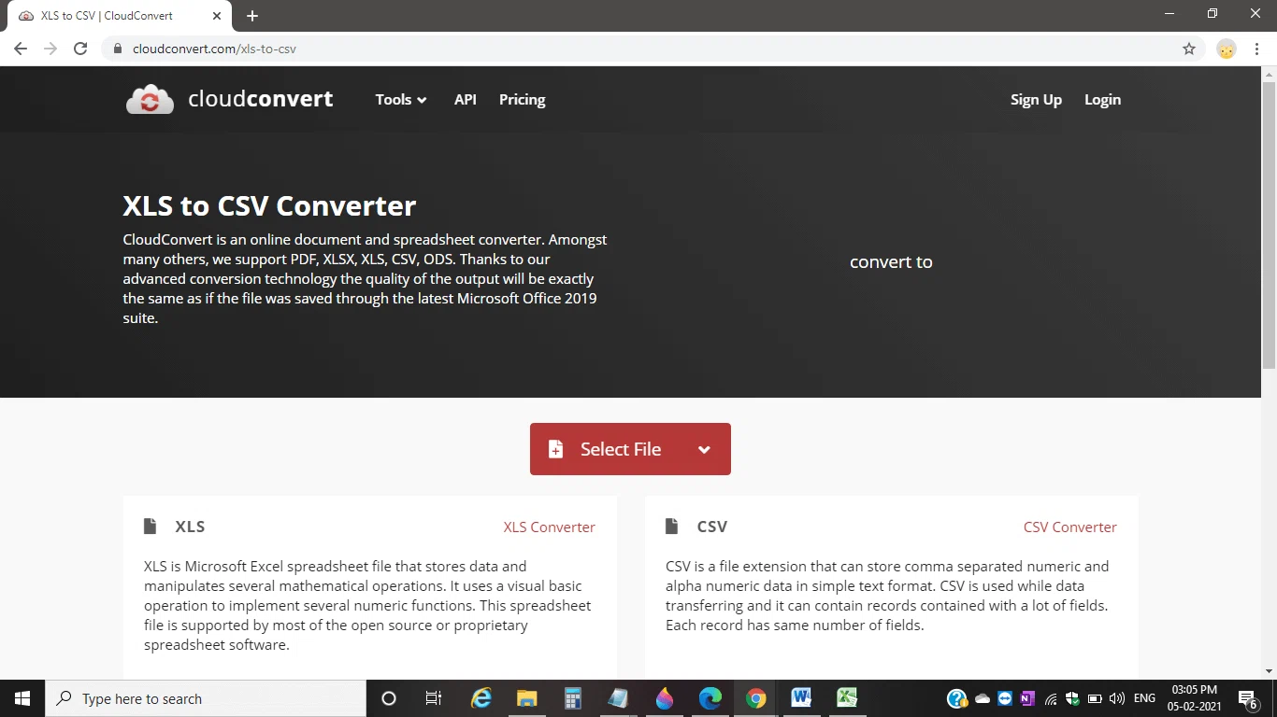Open Cortana from the taskbar
This screenshot has width=1277, height=717.
pos(389,698)
